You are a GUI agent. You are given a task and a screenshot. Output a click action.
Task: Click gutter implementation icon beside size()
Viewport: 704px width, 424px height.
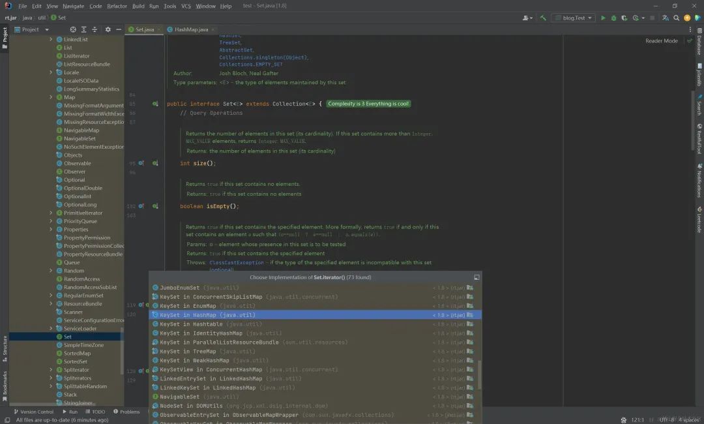click(140, 163)
